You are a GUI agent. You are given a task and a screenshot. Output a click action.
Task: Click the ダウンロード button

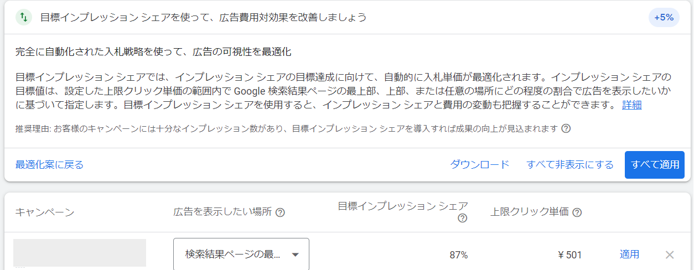click(x=479, y=165)
